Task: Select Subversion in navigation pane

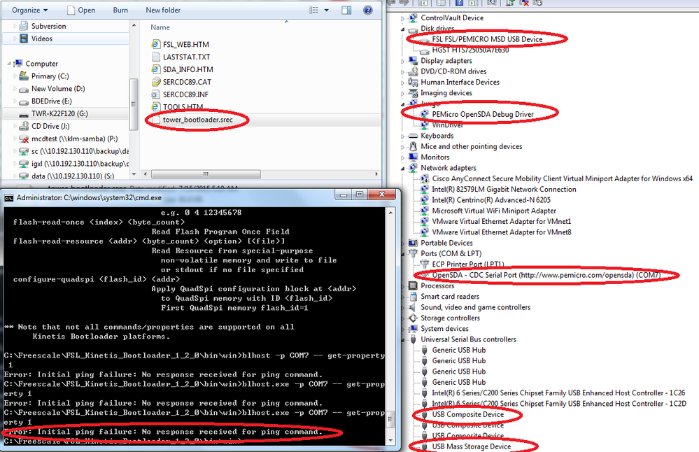Action: tap(48, 26)
